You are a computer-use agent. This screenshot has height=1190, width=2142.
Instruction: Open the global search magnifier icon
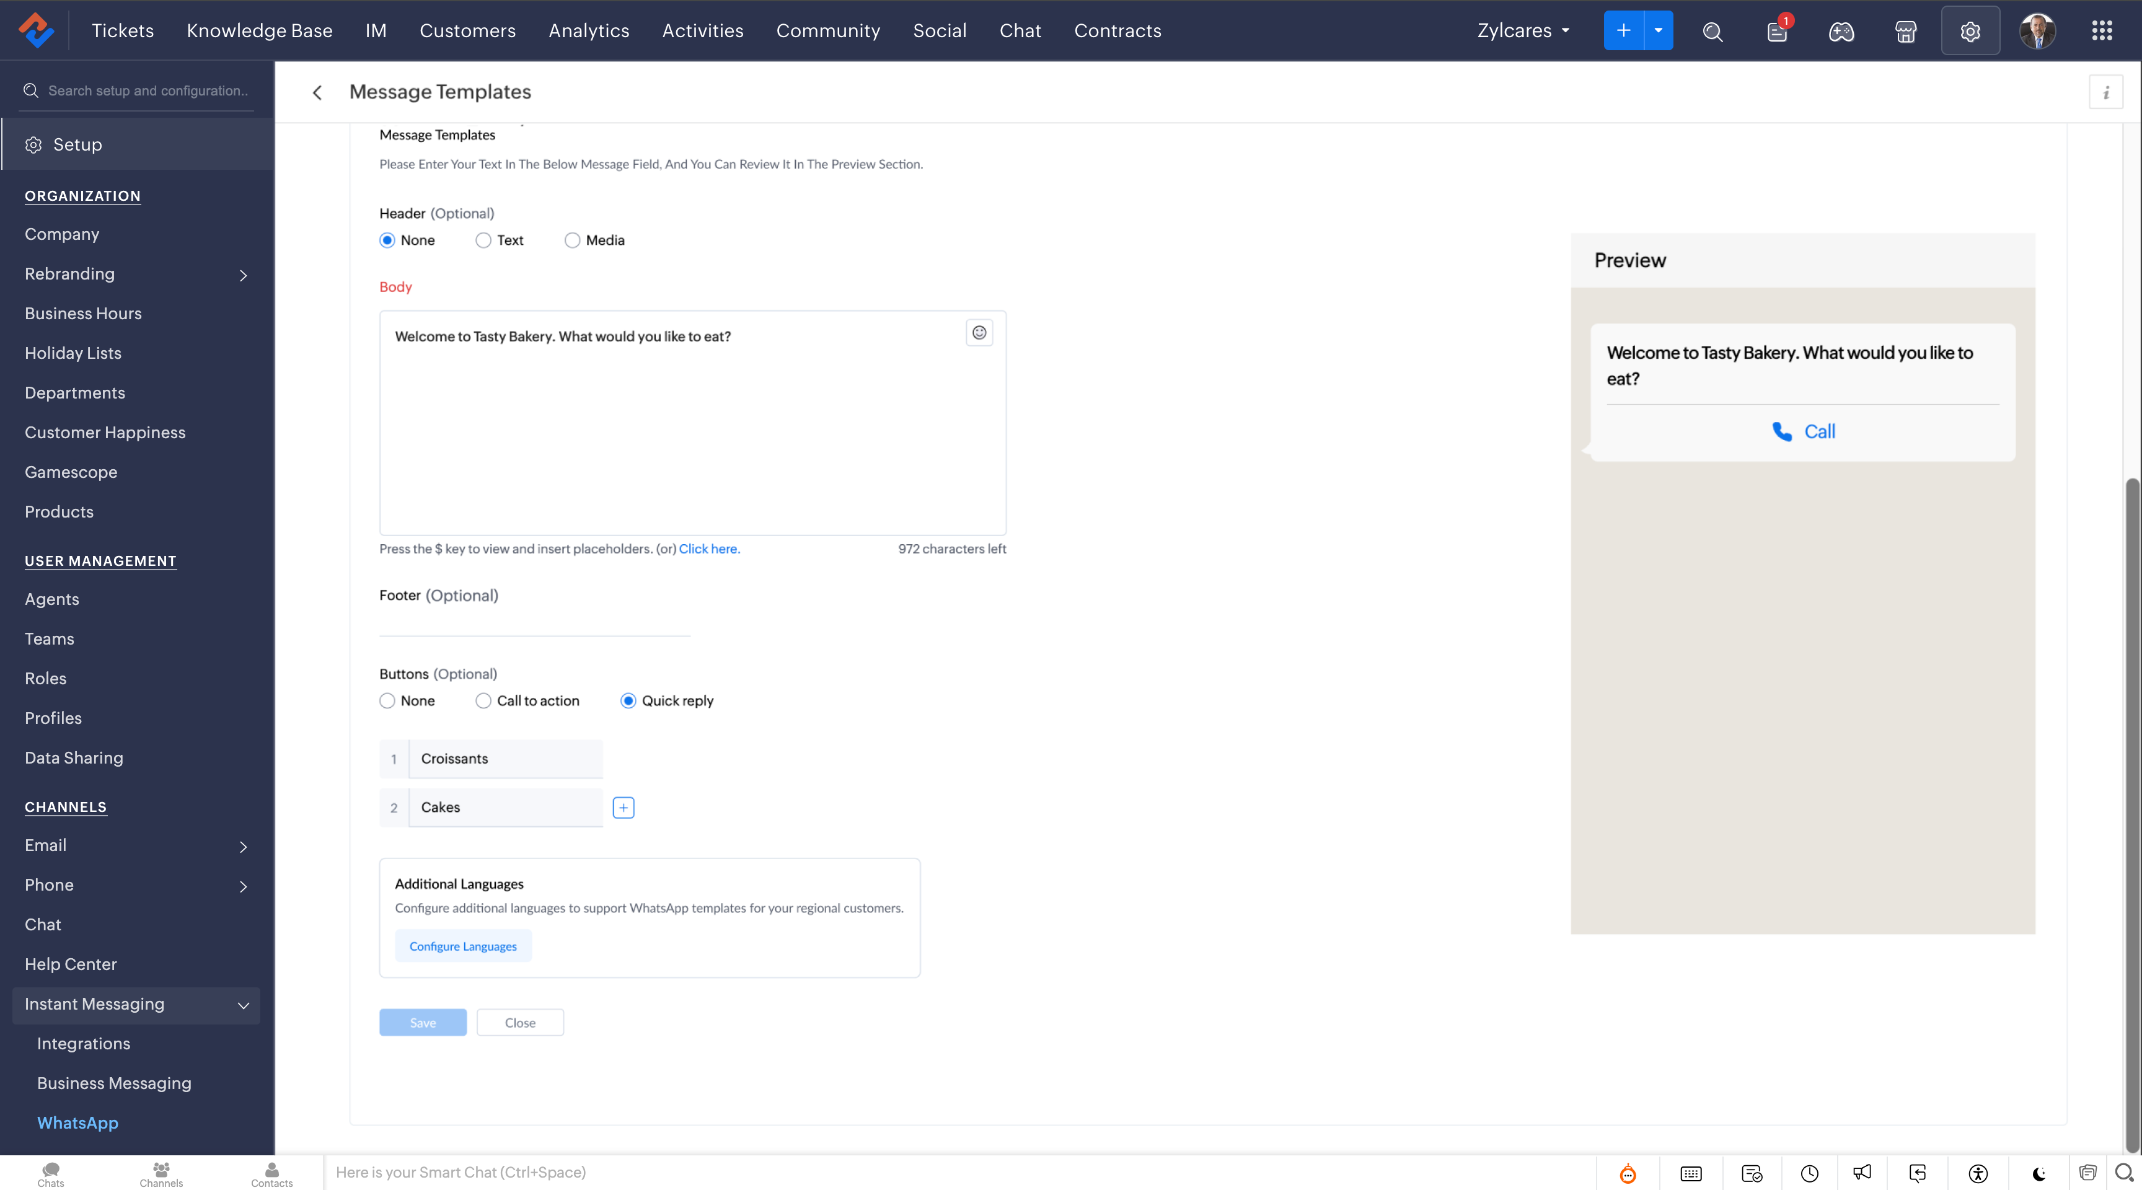[1712, 32]
